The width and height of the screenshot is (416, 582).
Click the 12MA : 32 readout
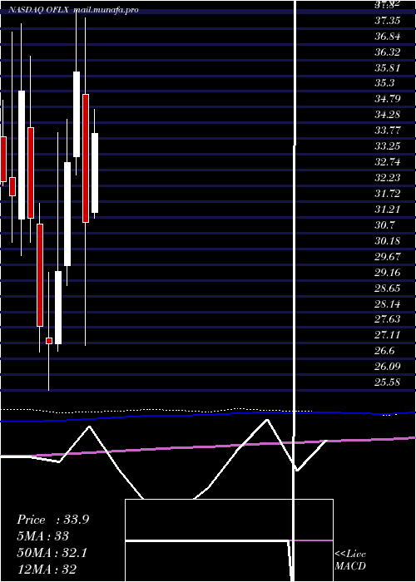[47, 569]
